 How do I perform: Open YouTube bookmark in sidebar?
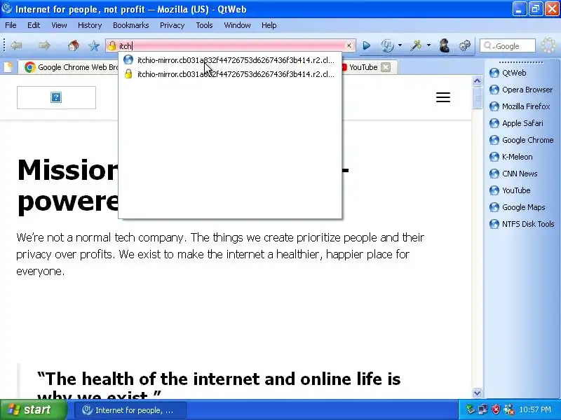click(510, 190)
